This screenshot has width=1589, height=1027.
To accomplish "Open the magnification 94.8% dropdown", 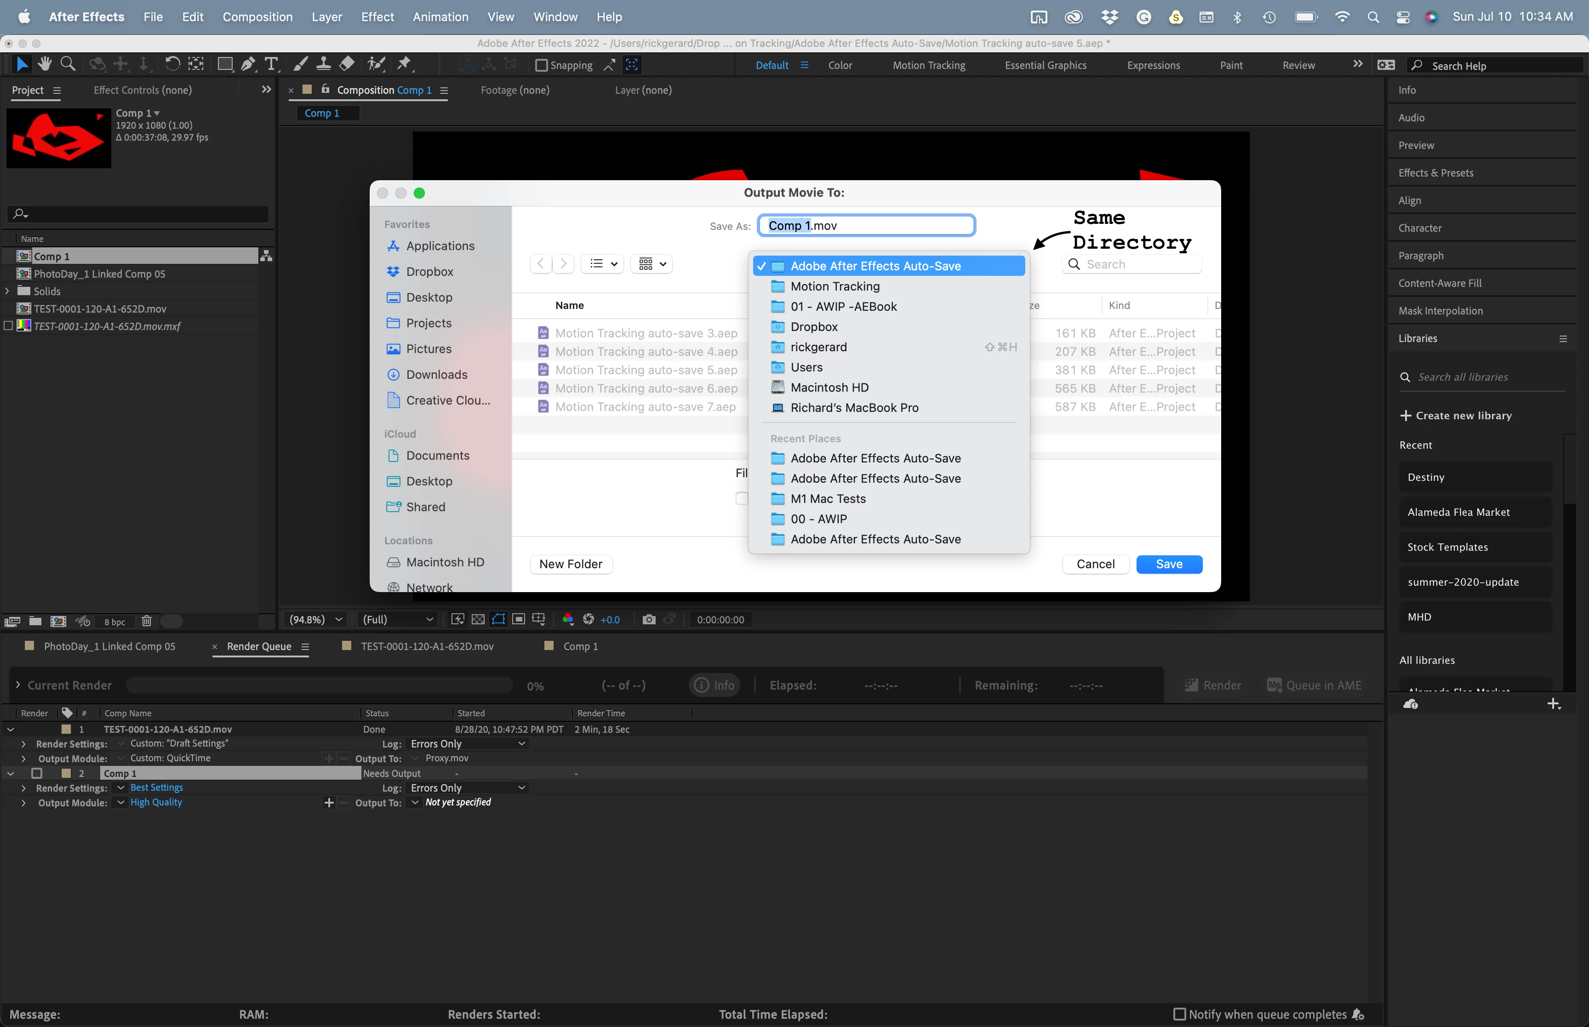I will point(315,620).
